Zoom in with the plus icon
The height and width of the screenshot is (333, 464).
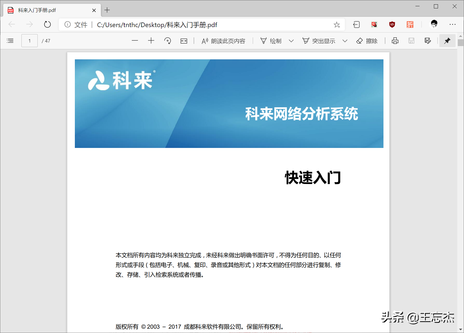[x=151, y=41]
